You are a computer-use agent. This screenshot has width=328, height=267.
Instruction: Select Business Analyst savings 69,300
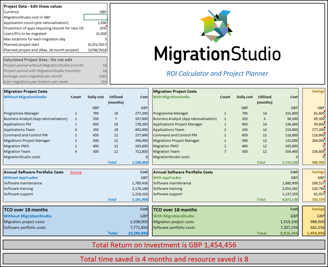click(x=319, y=119)
